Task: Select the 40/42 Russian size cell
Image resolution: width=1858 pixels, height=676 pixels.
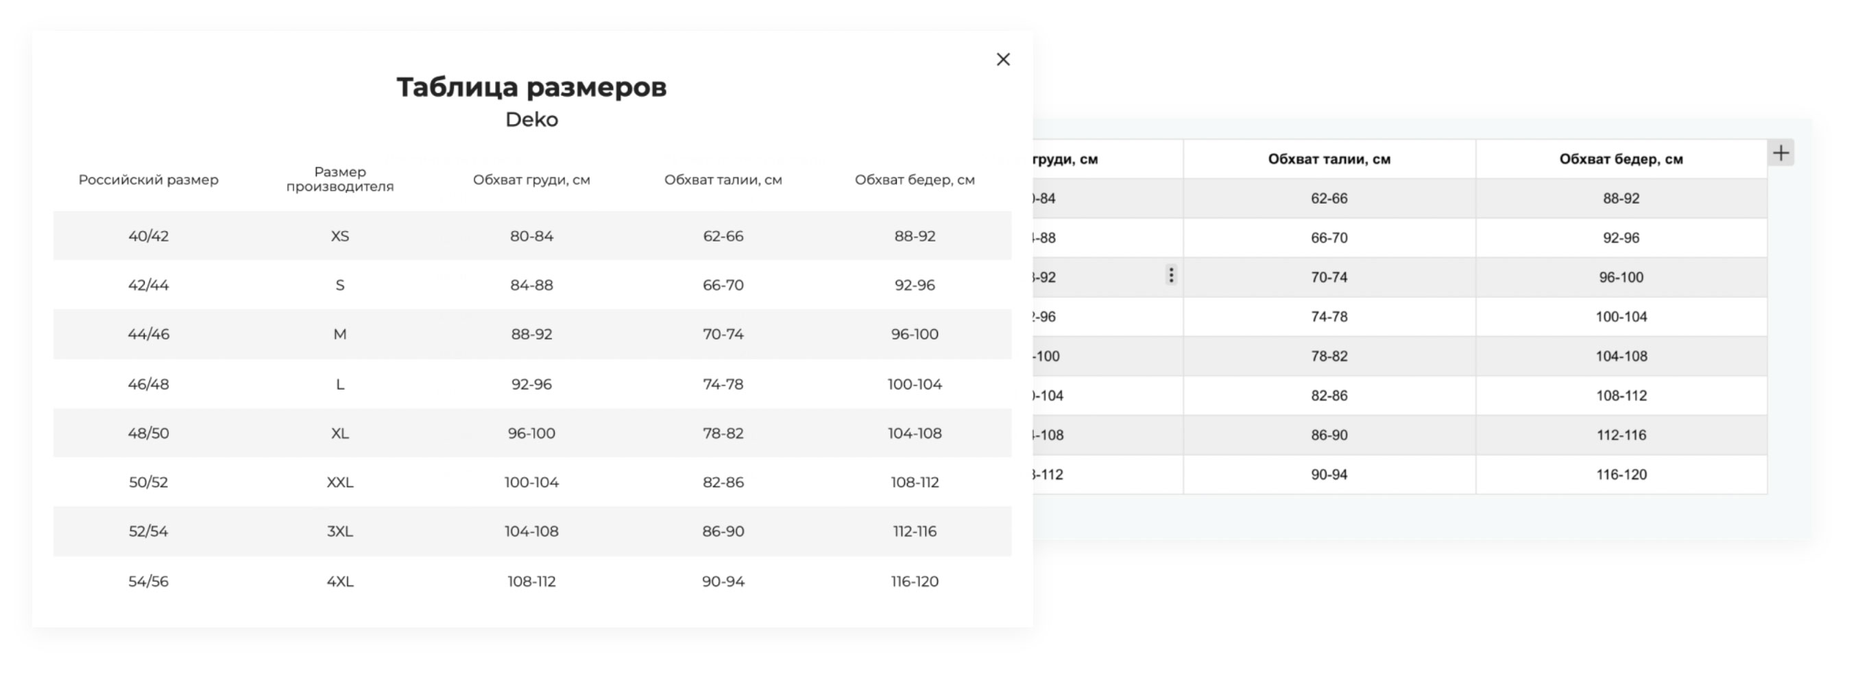Action: (x=149, y=236)
